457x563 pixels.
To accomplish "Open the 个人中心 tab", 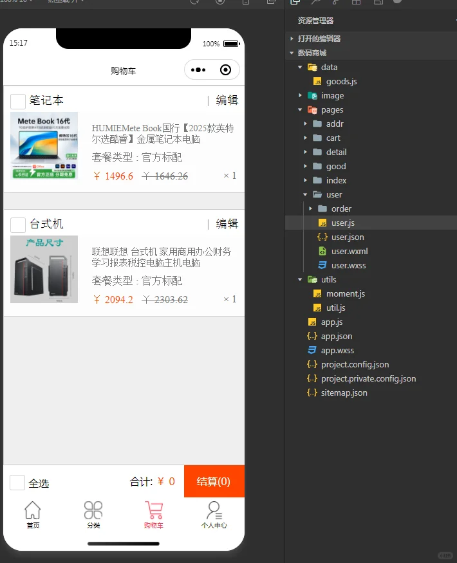I will click(x=214, y=515).
